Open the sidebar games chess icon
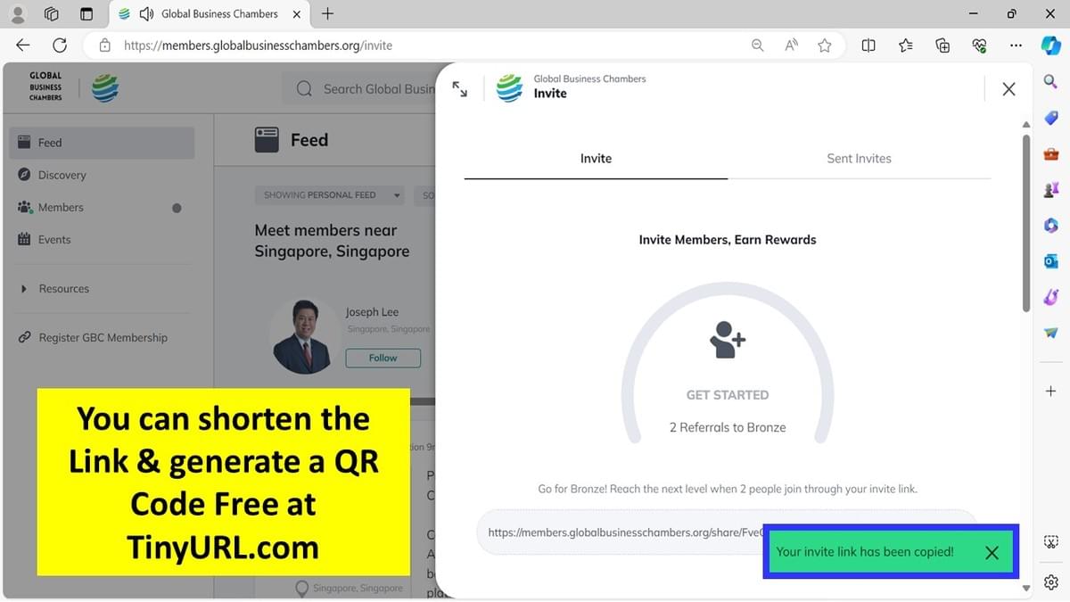This screenshot has height=602, width=1070. [1050, 189]
